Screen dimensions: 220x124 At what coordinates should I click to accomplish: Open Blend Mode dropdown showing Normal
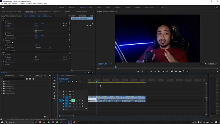43,48
